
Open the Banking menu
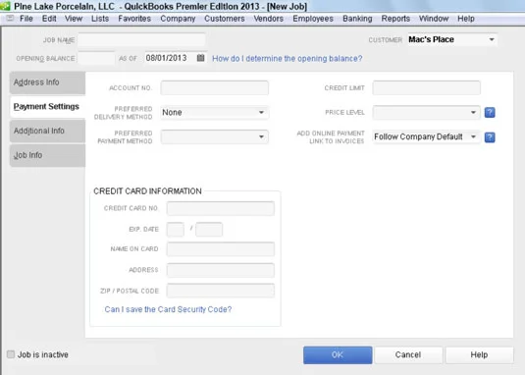coord(357,19)
